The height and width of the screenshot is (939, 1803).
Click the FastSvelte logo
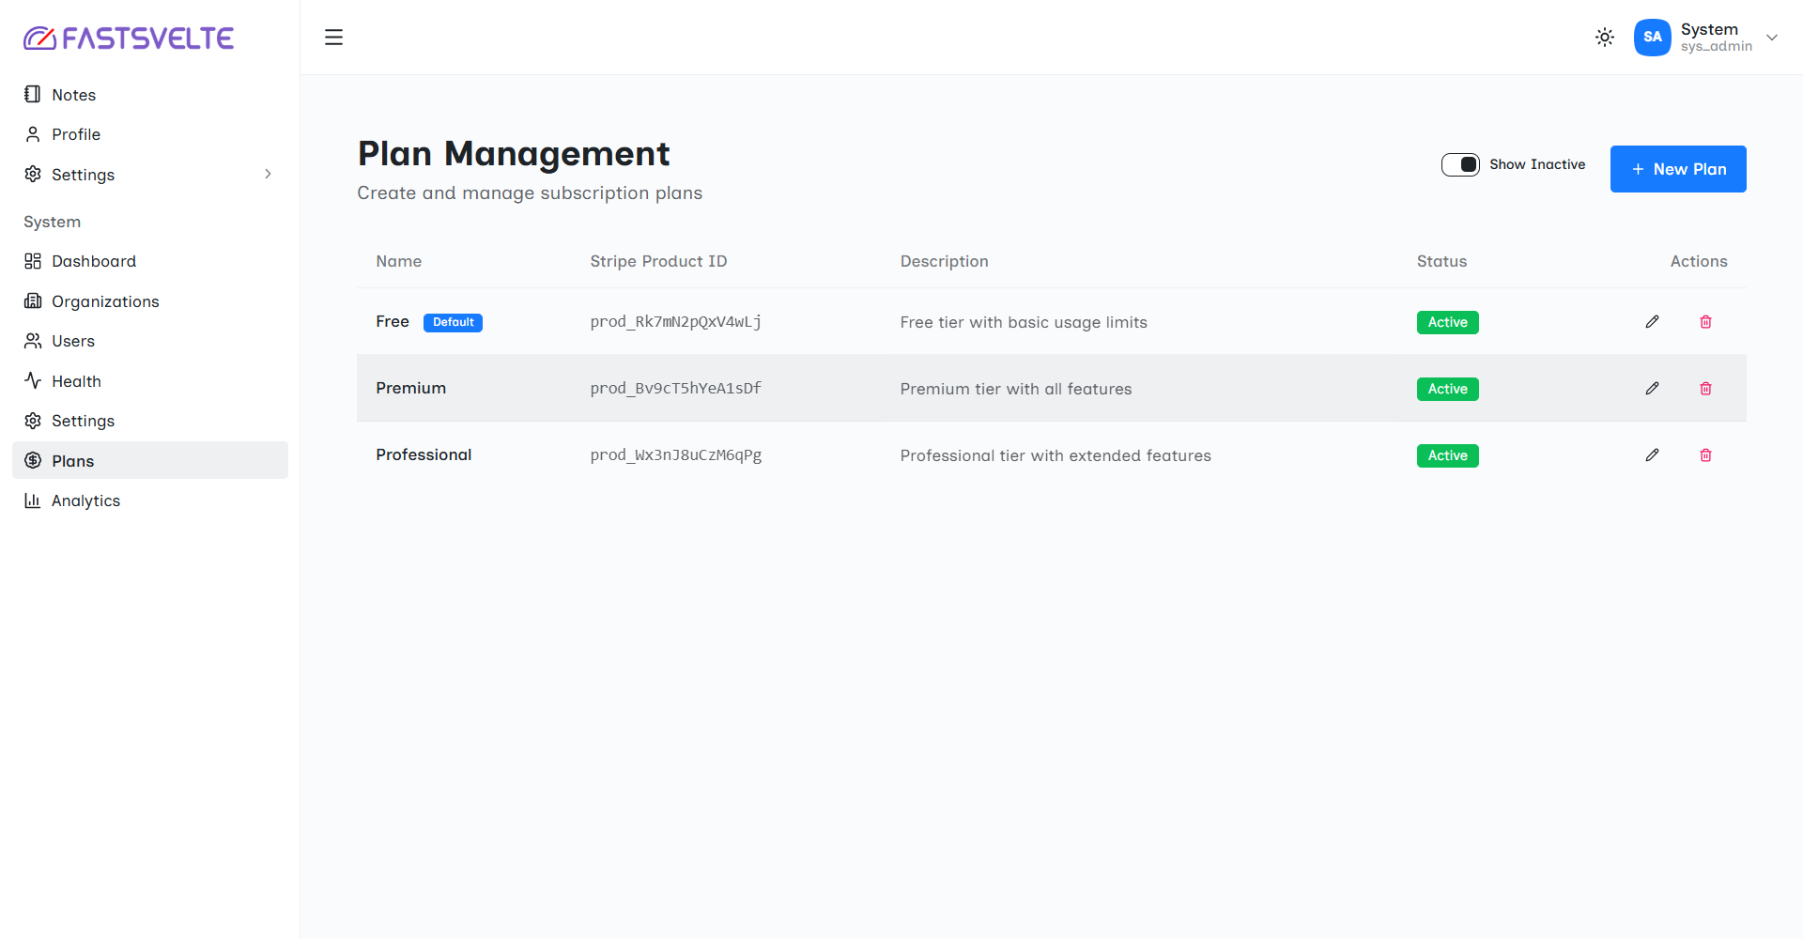pos(129,38)
